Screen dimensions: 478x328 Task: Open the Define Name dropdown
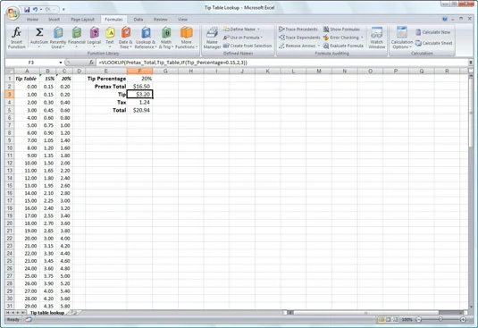pyautogui.click(x=241, y=29)
